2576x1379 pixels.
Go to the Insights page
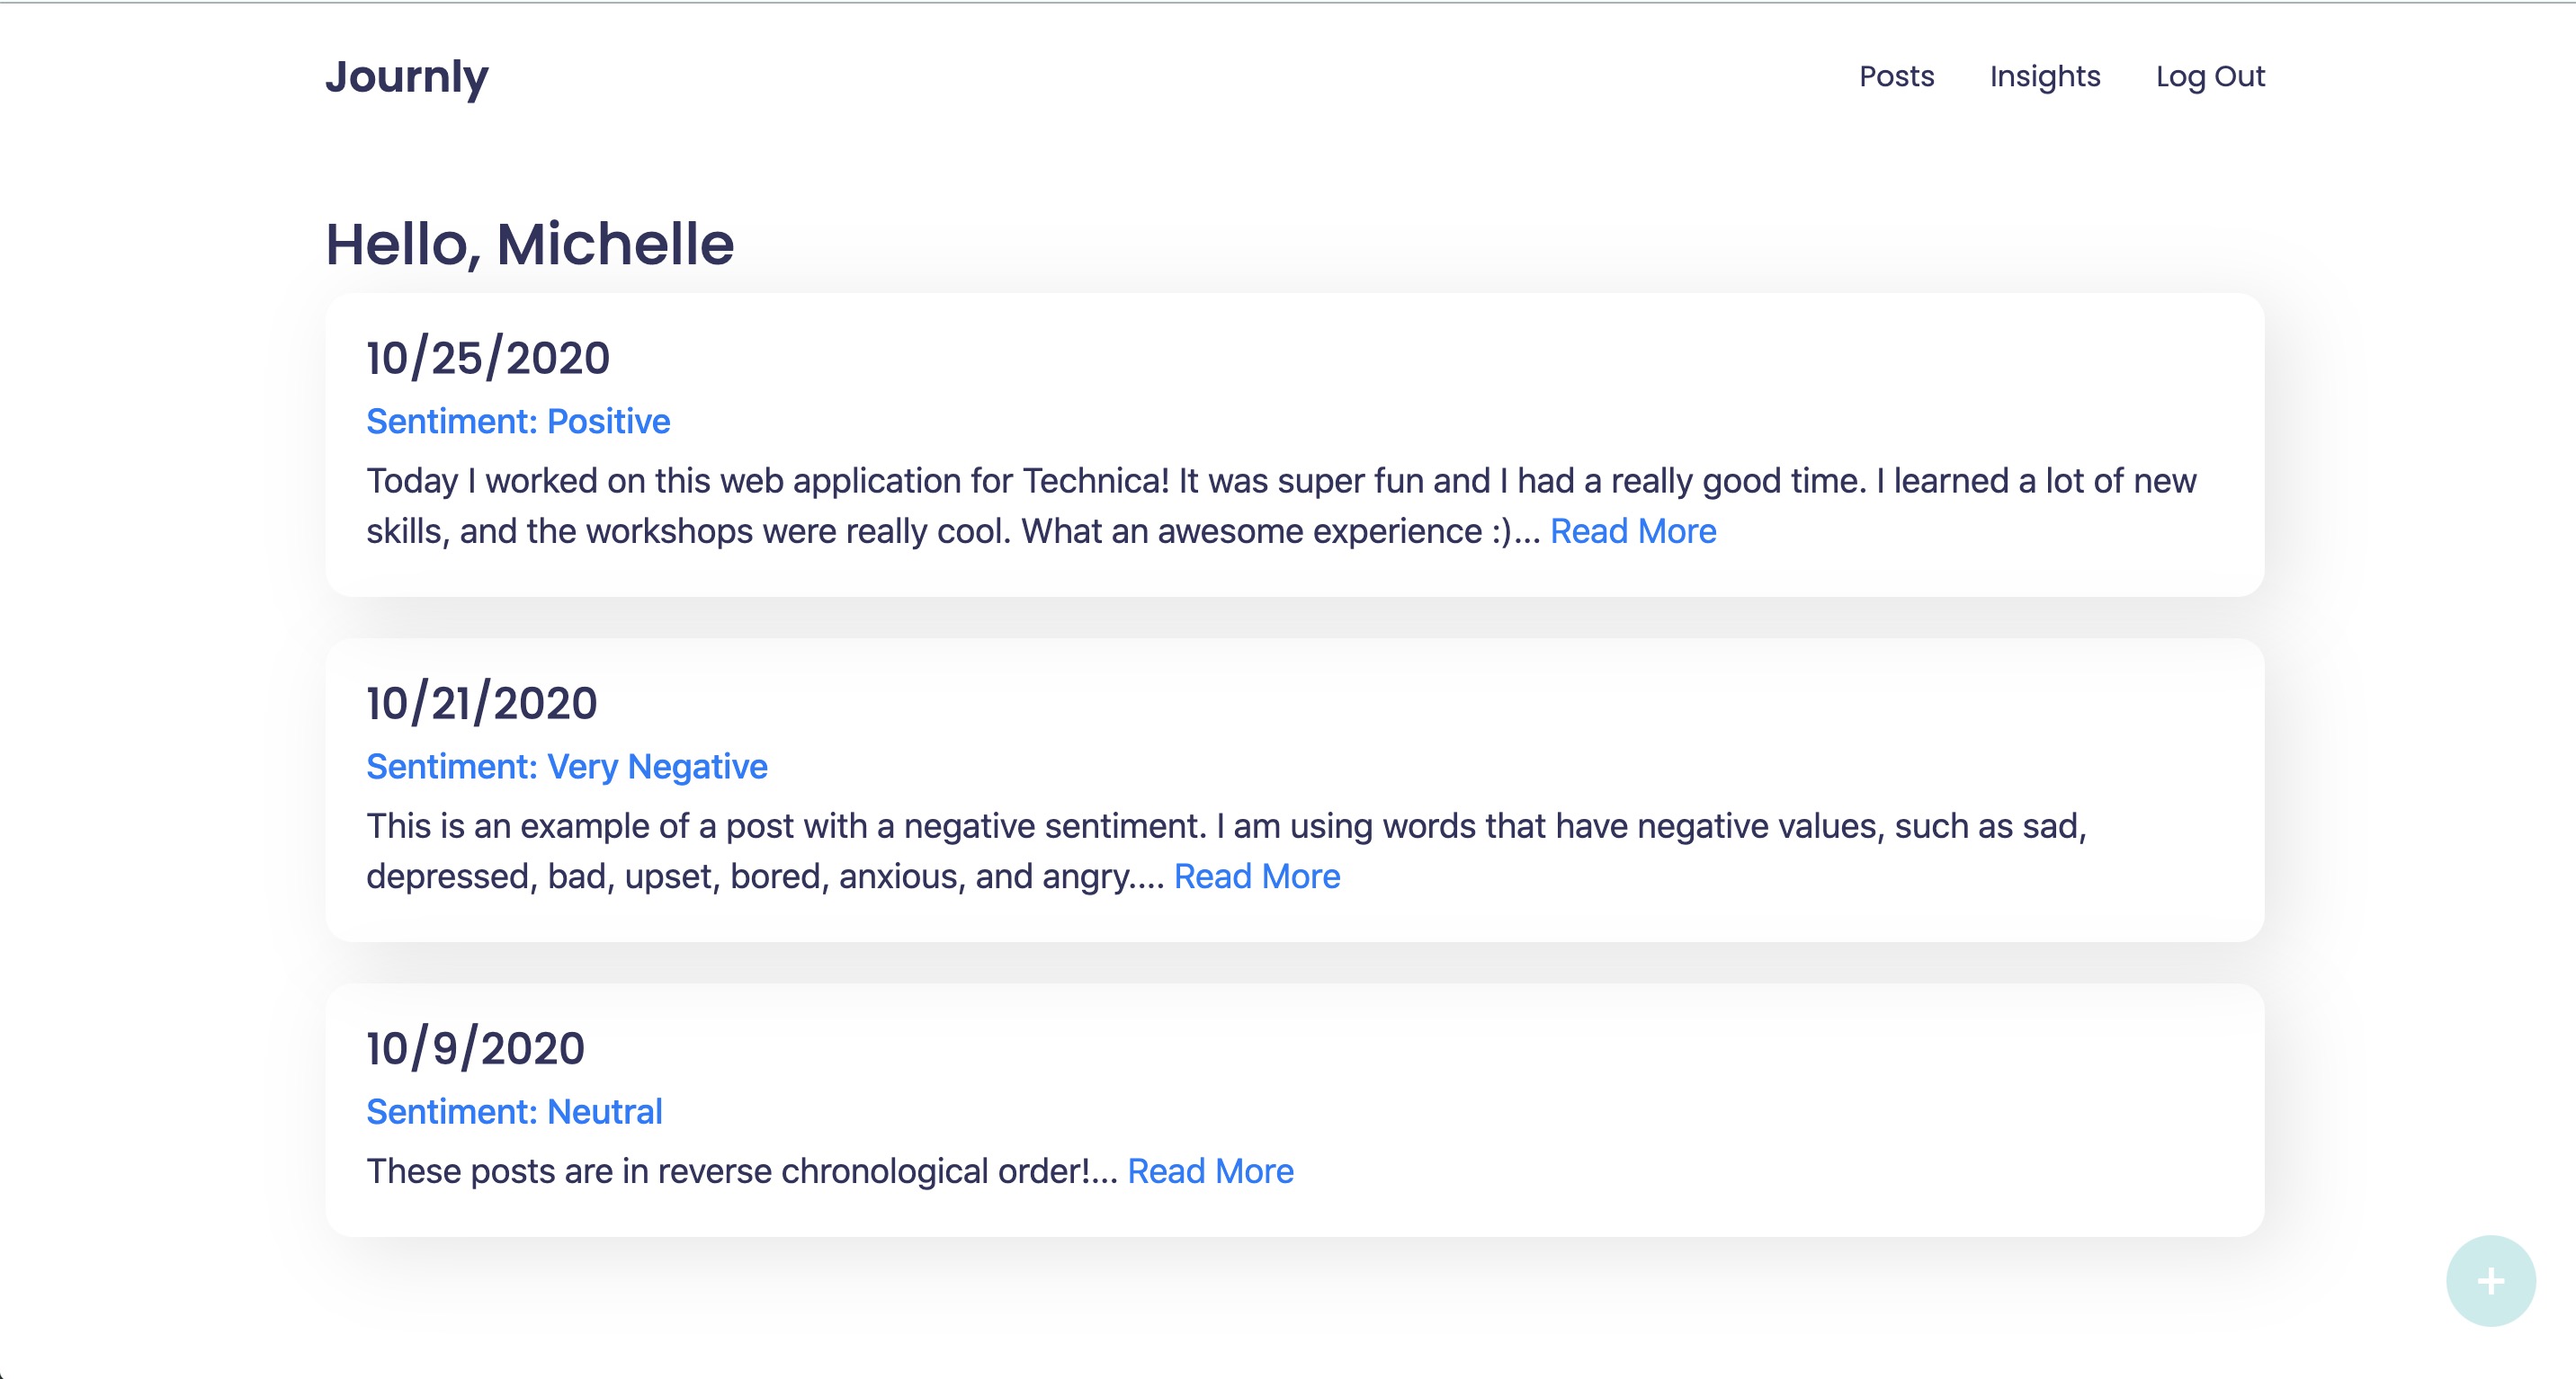coord(2044,77)
